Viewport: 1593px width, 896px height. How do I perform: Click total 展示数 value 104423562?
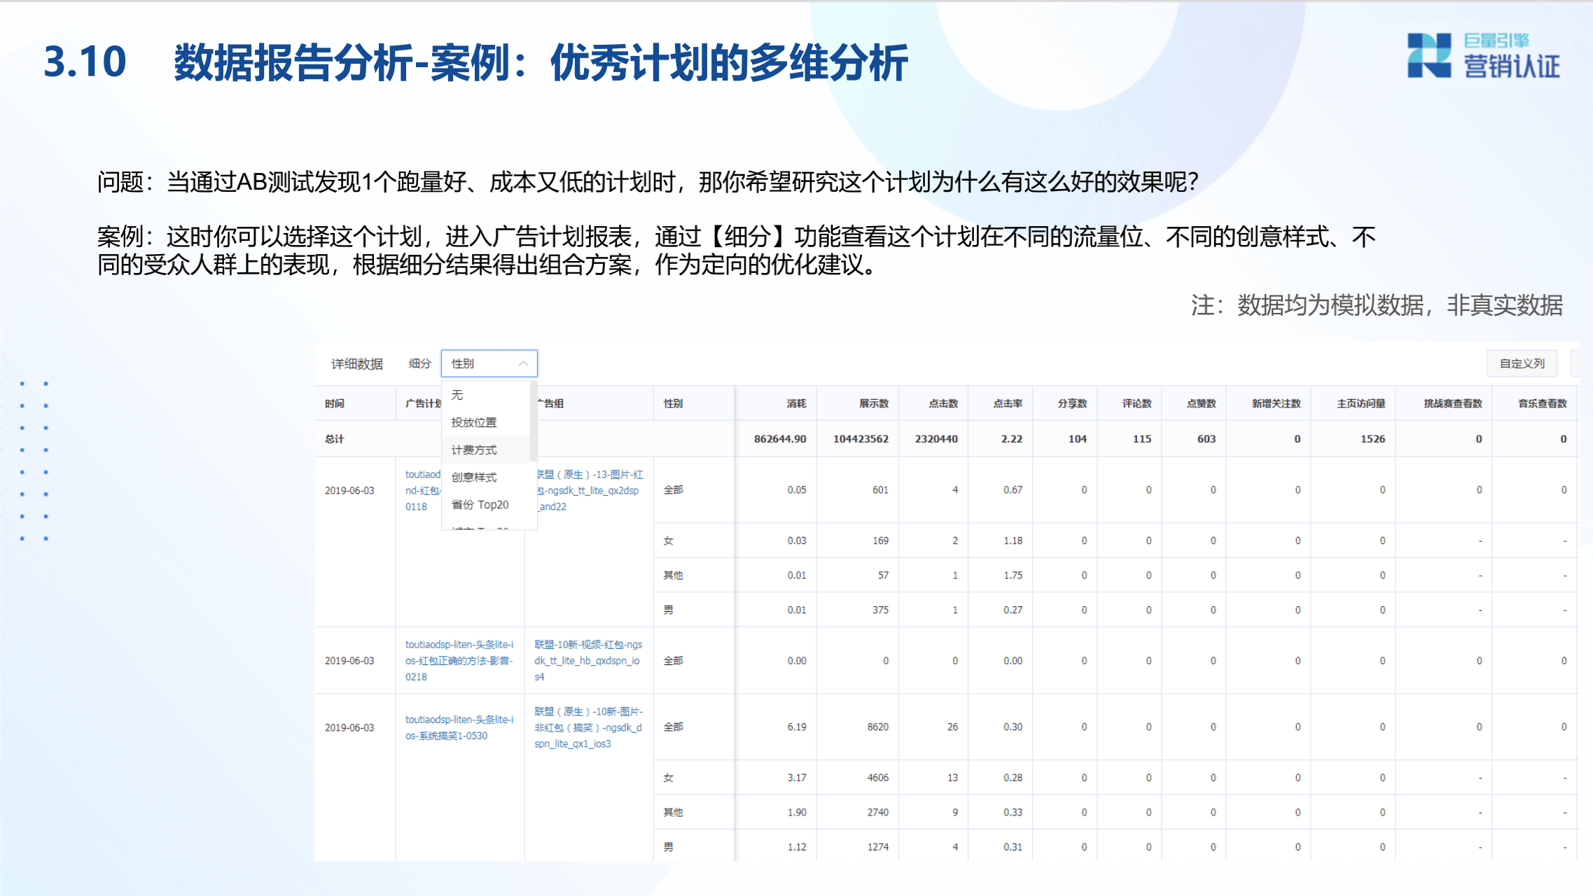(861, 439)
